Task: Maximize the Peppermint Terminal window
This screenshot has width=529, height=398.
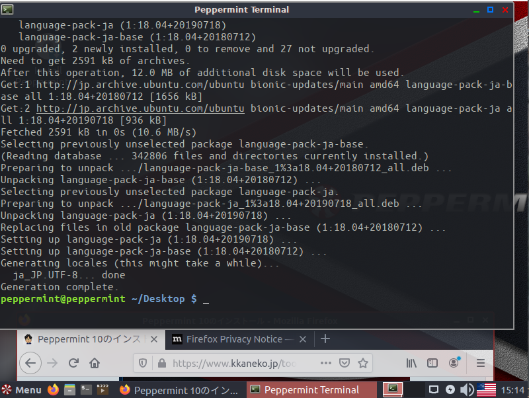Action: tap(491, 10)
